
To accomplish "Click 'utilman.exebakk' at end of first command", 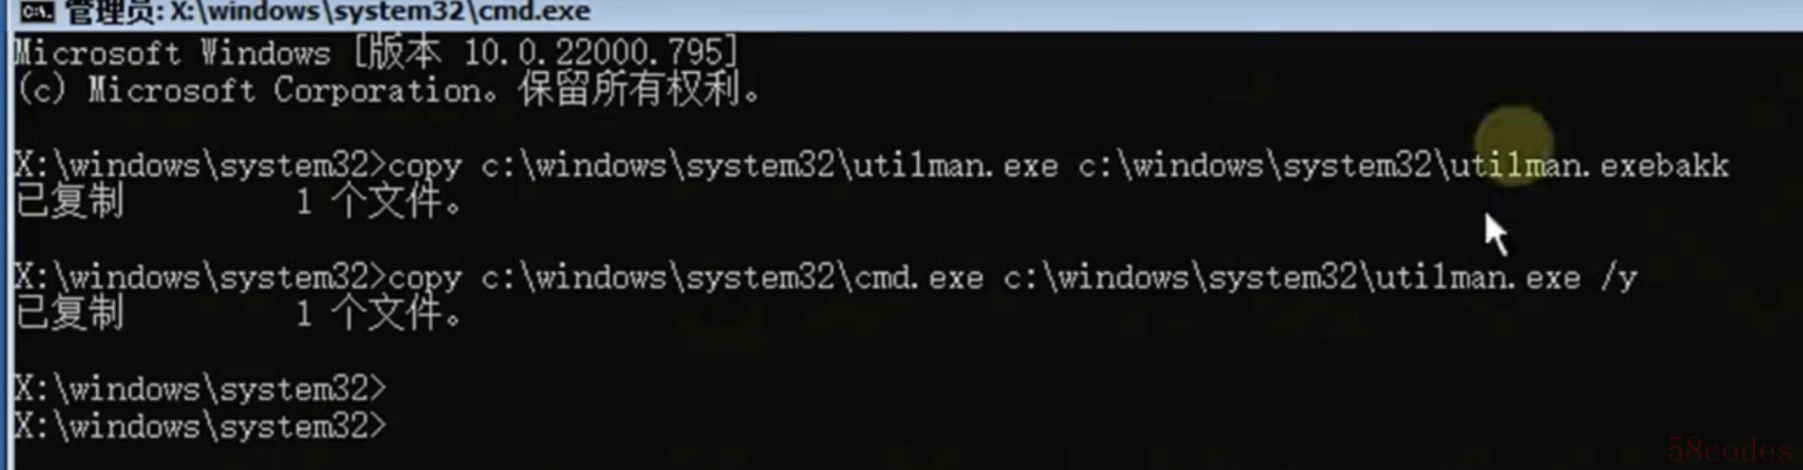I will (x=1590, y=166).
